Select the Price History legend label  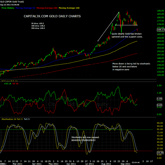tap(8, 9)
